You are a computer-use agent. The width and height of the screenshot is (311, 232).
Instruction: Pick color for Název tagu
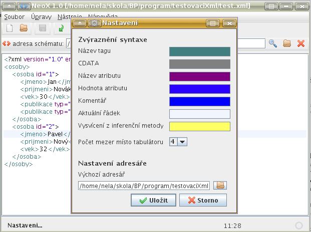(200, 51)
